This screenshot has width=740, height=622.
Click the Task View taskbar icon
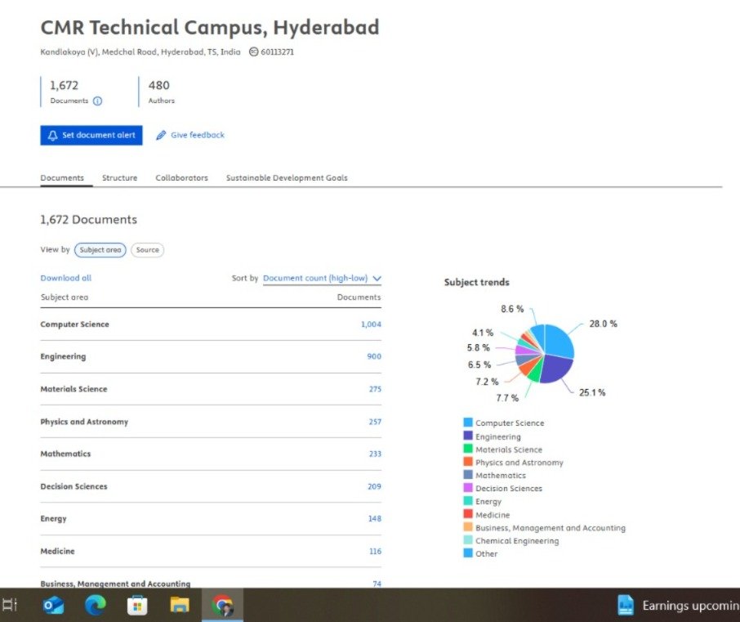(11, 606)
